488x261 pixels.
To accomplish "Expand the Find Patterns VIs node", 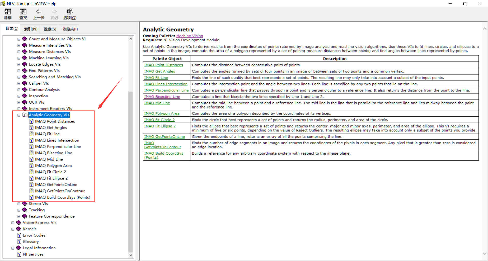I will pyautogui.click(x=19, y=71).
